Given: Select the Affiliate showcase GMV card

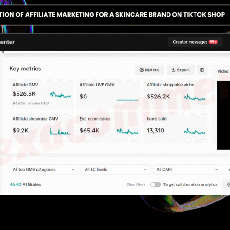Looking at the screenshot, I should (41, 128).
